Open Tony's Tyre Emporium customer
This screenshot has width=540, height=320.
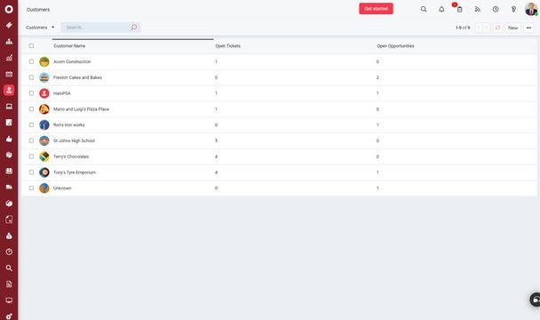[x=75, y=172]
